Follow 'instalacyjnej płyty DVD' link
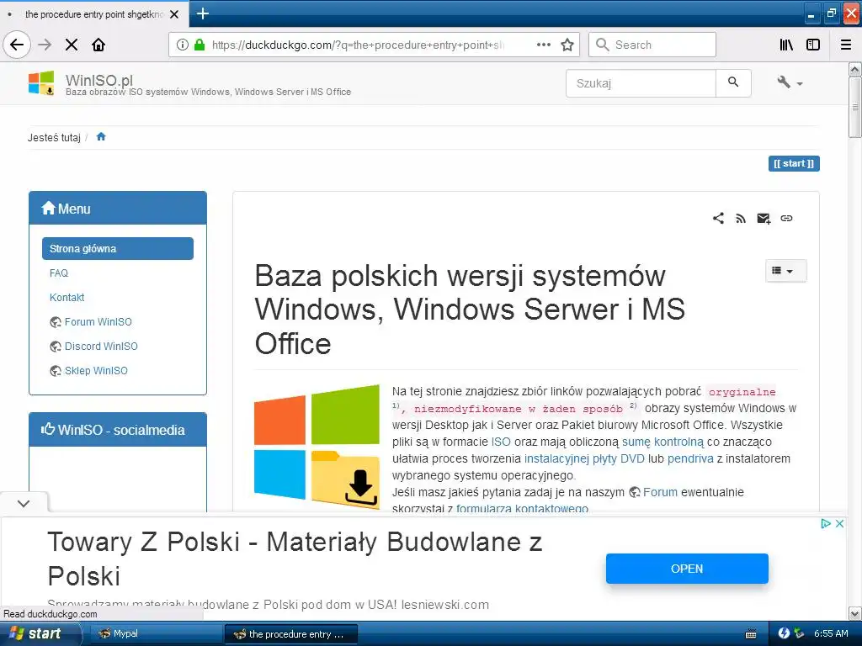 click(x=584, y=458)
